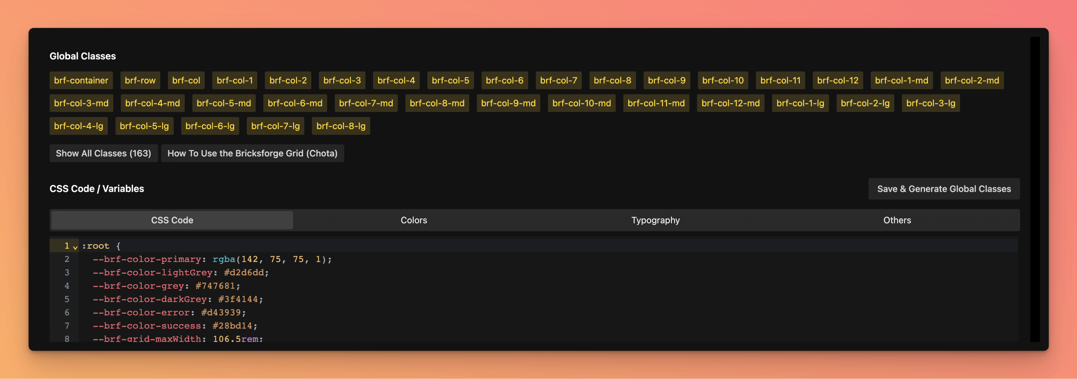Choose the brf-col-9-md tag
Screen dimensions: 1078x379
point(508,103)
